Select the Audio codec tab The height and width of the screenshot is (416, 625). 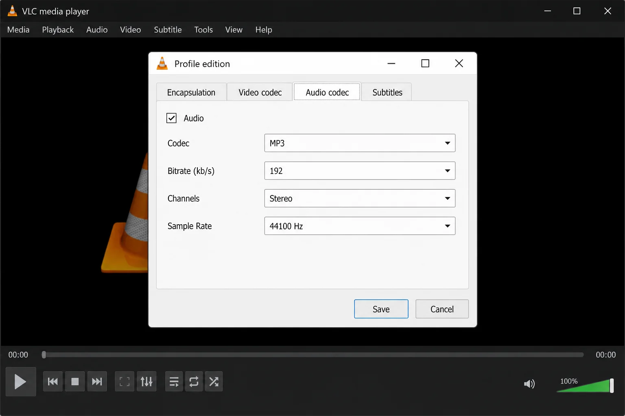click(x=327, y=92)
